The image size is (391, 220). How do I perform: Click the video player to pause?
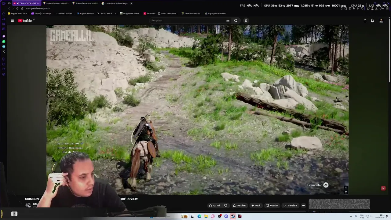click(197, 110)
